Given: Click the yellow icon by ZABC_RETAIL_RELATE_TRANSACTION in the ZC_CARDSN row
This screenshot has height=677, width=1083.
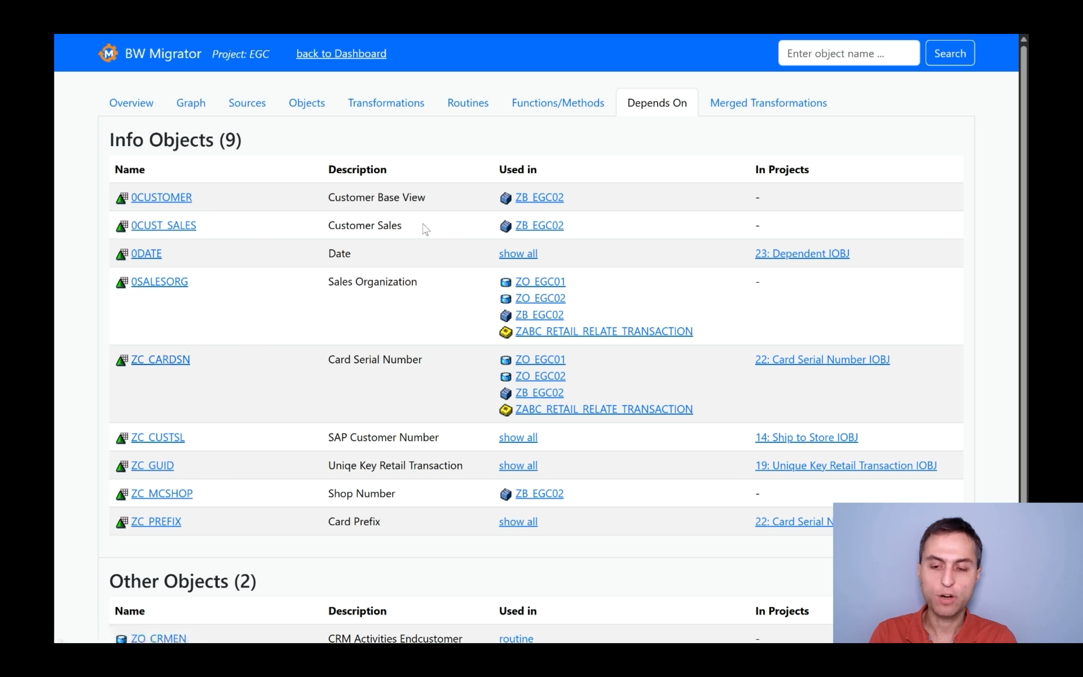Looking at the screenshot, I should [505, 410].
